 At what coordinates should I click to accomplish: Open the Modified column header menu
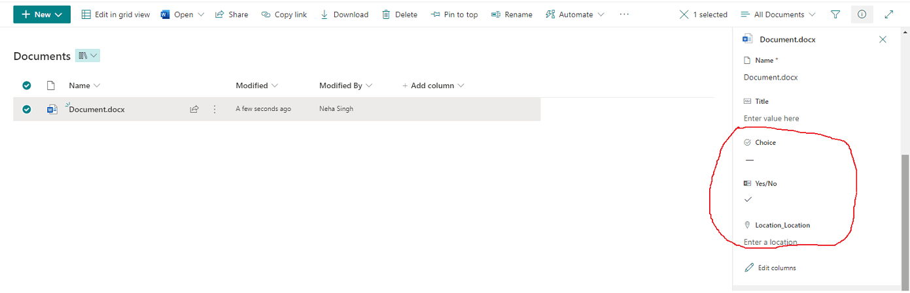[x=257, y=85]
